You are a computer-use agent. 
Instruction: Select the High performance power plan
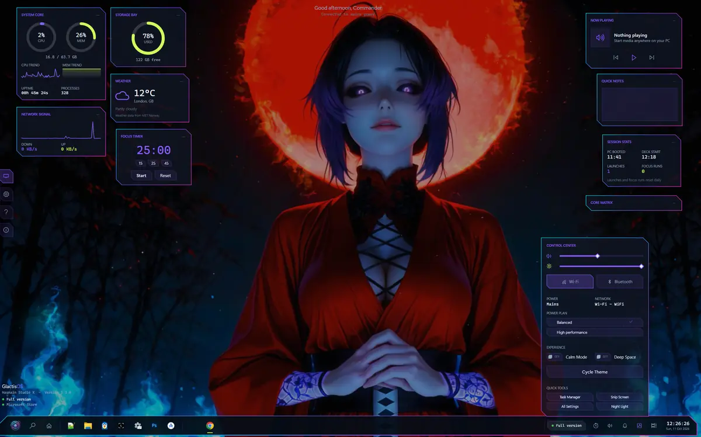pos(595,332)
